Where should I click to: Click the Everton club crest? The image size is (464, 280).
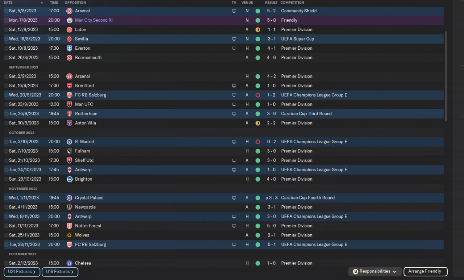pos(70,48)
